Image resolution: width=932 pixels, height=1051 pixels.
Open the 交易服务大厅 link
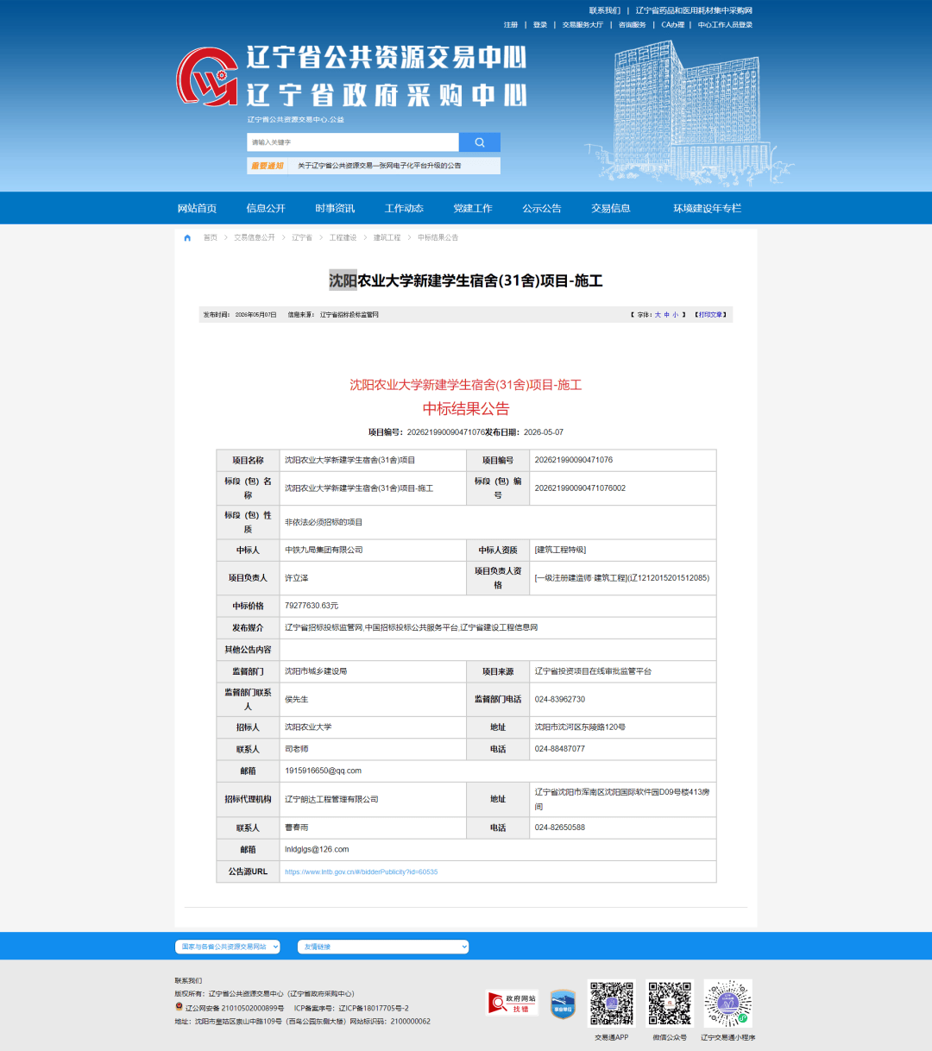tap(582, 25)
